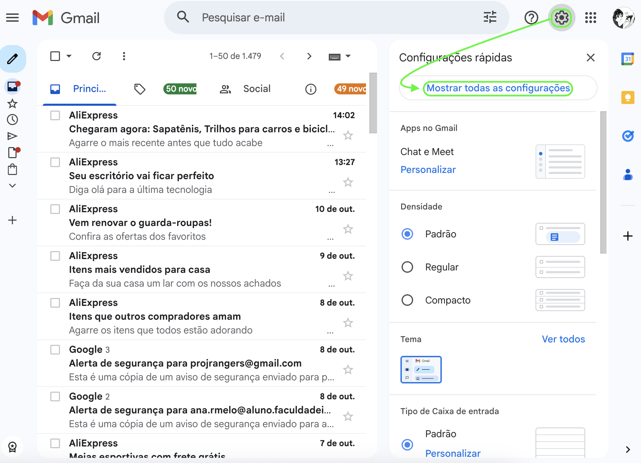Open Google 2 security alert email
Image resolution: width=641 pixels, height=463 pixels.
[x=202, y=410]
